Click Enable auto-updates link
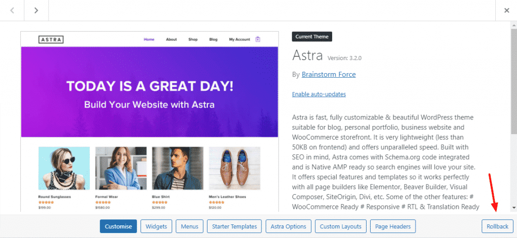Image resolution: width=517 pixels, height=238 pixels. click(319, 94)
